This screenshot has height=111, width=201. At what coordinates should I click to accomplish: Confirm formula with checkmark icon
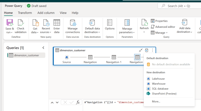click(72, 102)
